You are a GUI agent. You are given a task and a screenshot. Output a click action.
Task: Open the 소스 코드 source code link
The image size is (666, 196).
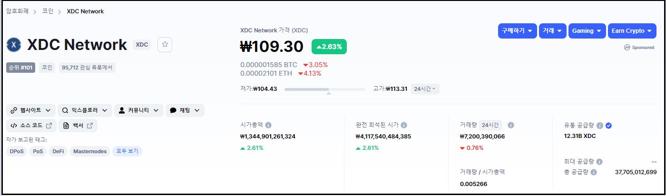tap(31, 126)
